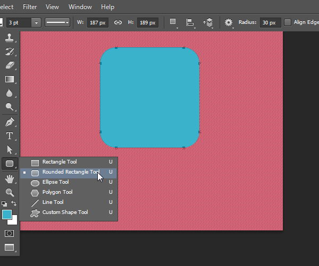
Task: Select the History Brush tool
Action: (x=10, y=52)
